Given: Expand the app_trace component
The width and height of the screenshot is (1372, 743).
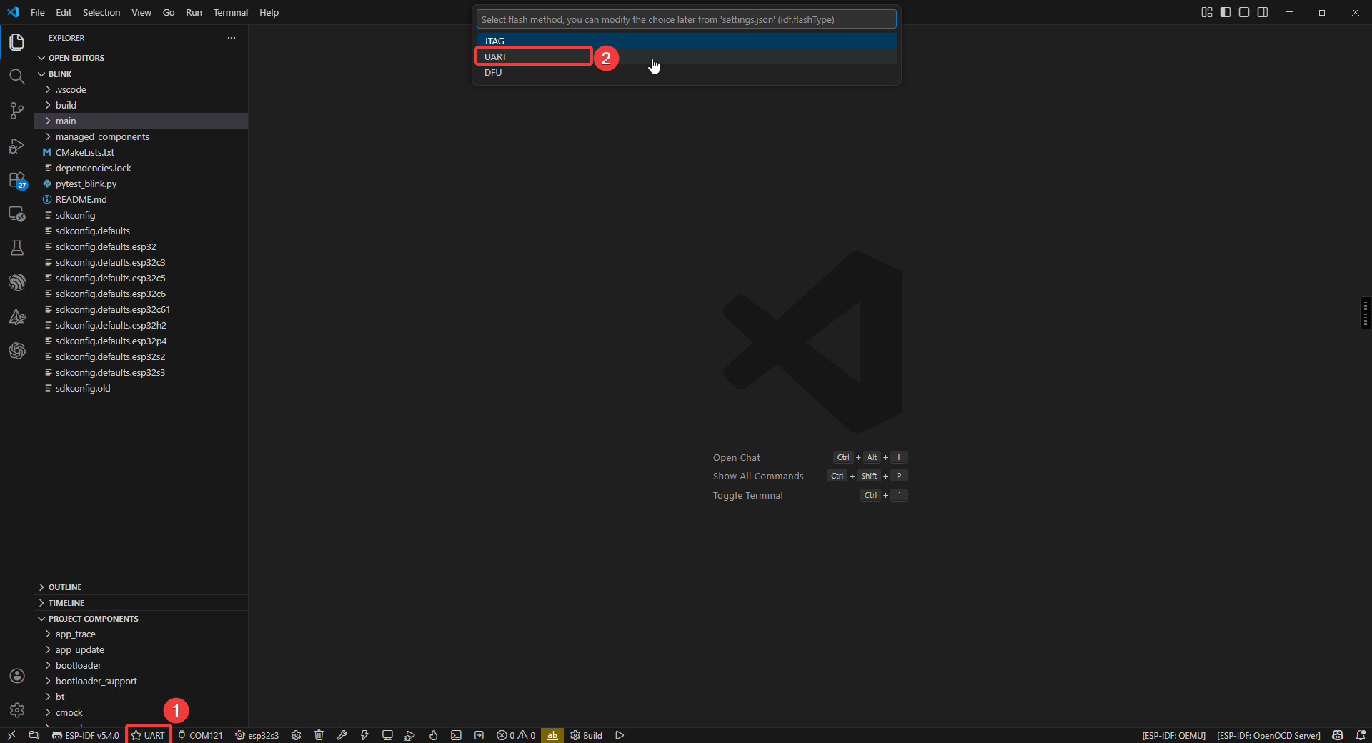Looking at the screenshot, I should coord(141,634).
